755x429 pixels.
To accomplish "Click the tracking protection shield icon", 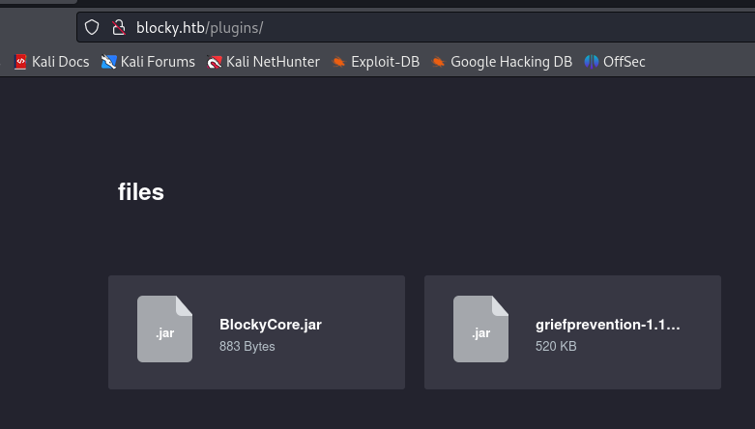I will click(92, 27).
